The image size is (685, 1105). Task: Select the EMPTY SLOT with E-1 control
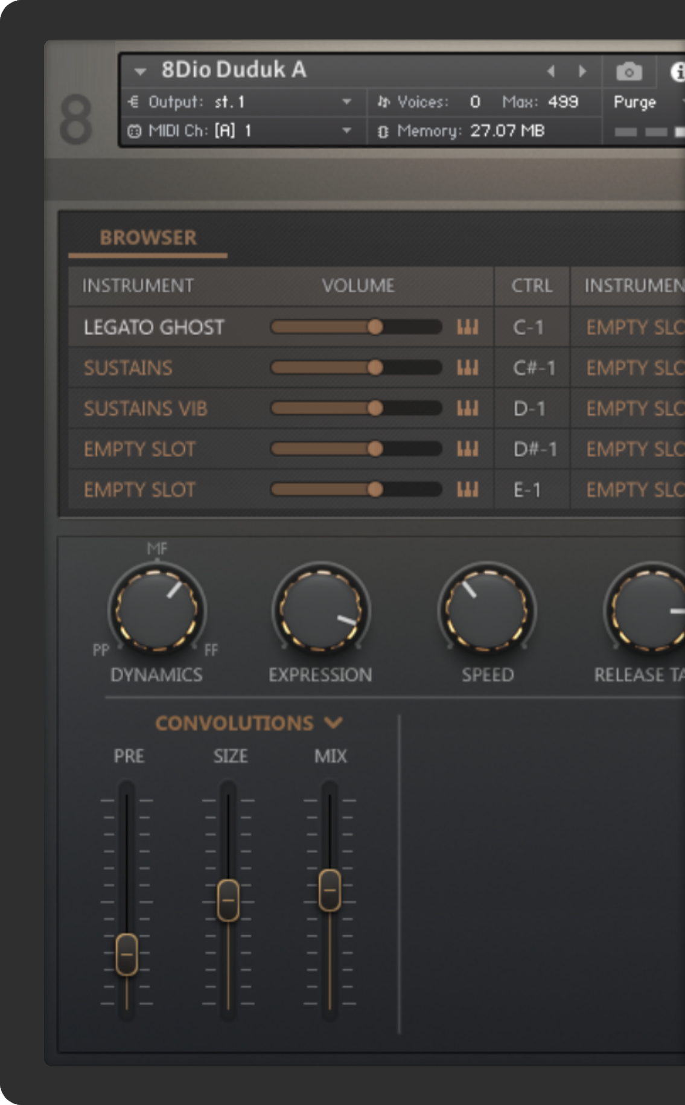[139, 490]
